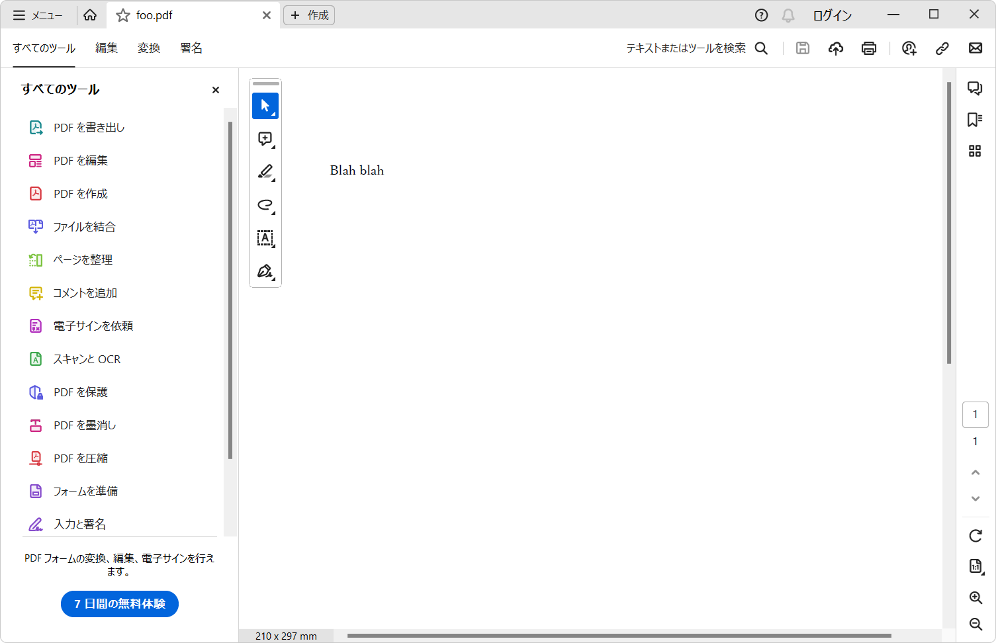Click the search magnifier icon

pyautogui.click(x=762, y=48)
